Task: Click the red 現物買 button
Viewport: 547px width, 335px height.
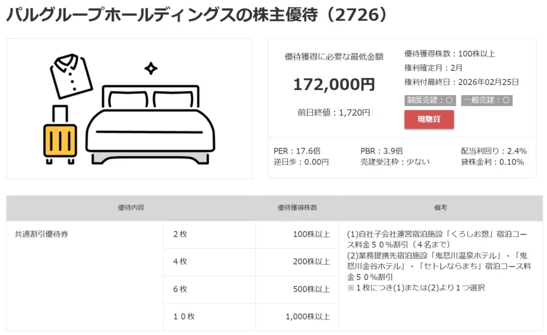Action: click(429, 119)
